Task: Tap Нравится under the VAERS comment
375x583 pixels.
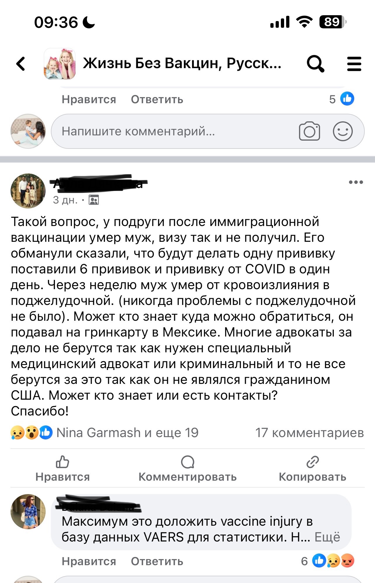Action: (89, 561)
